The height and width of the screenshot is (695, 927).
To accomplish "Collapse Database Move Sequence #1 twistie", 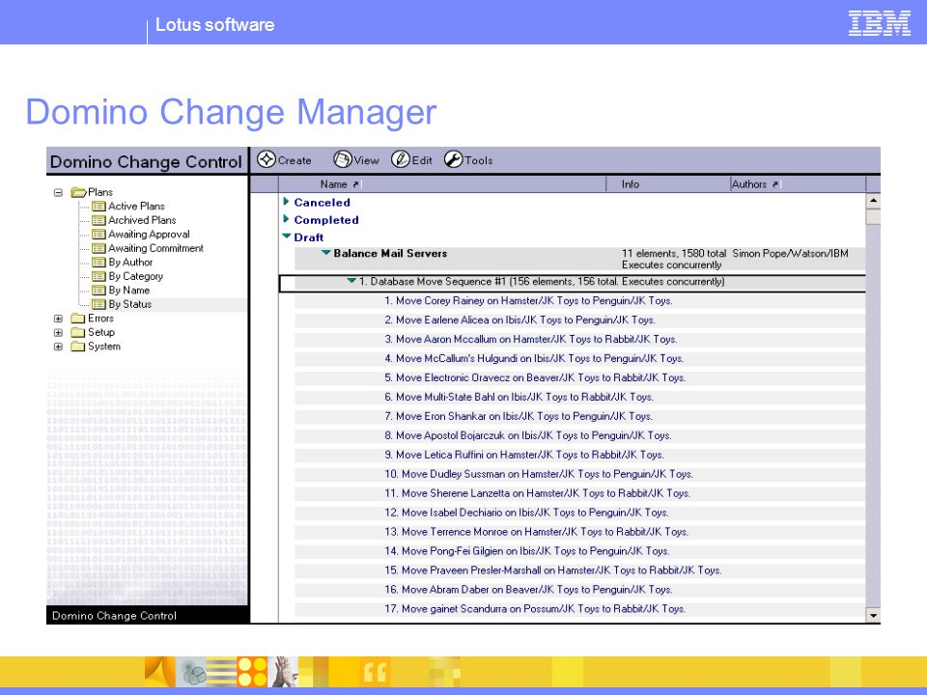I will coord(351,281).
